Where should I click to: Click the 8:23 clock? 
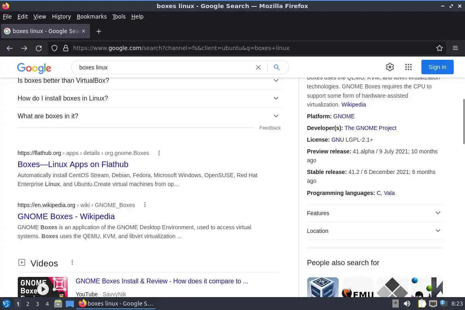[457, 304]
